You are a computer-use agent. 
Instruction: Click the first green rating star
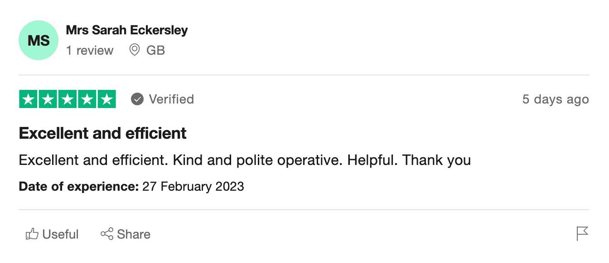click(29, 99)
